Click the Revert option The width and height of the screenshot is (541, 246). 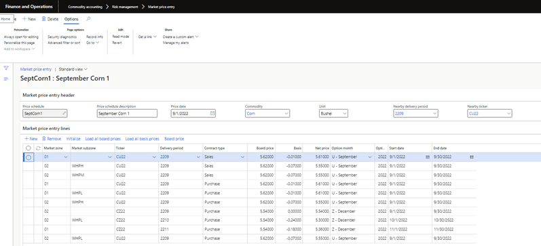[117, 43]
